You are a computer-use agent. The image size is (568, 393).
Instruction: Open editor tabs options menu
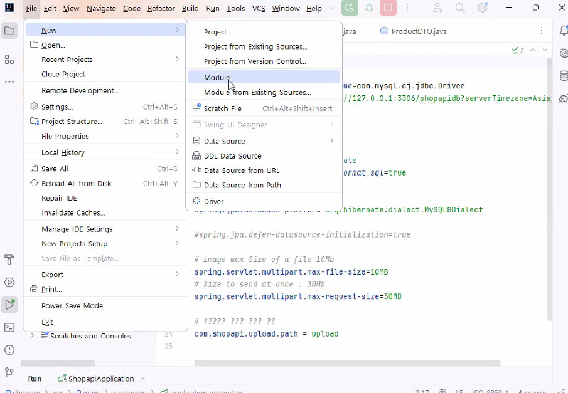[x=542, y=31]
